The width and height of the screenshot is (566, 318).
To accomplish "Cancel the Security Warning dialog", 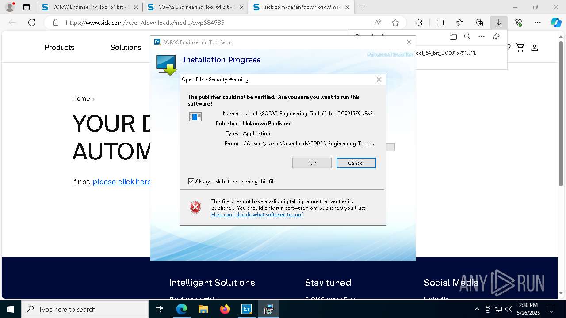I will (x=356, y=163).
